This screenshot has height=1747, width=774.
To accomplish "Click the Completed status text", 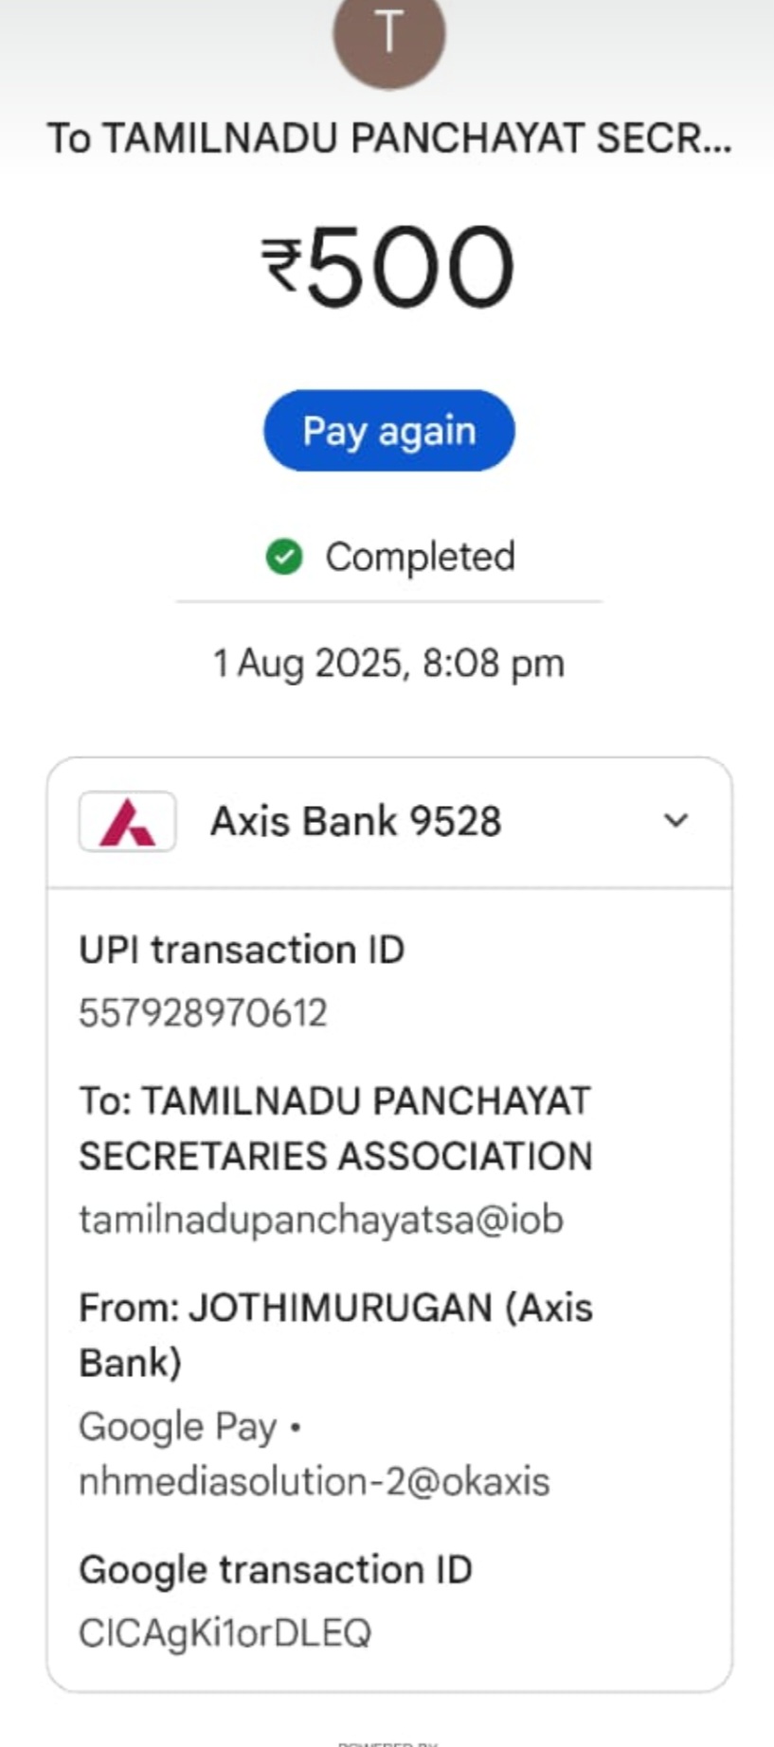I will tap(420, 557).
